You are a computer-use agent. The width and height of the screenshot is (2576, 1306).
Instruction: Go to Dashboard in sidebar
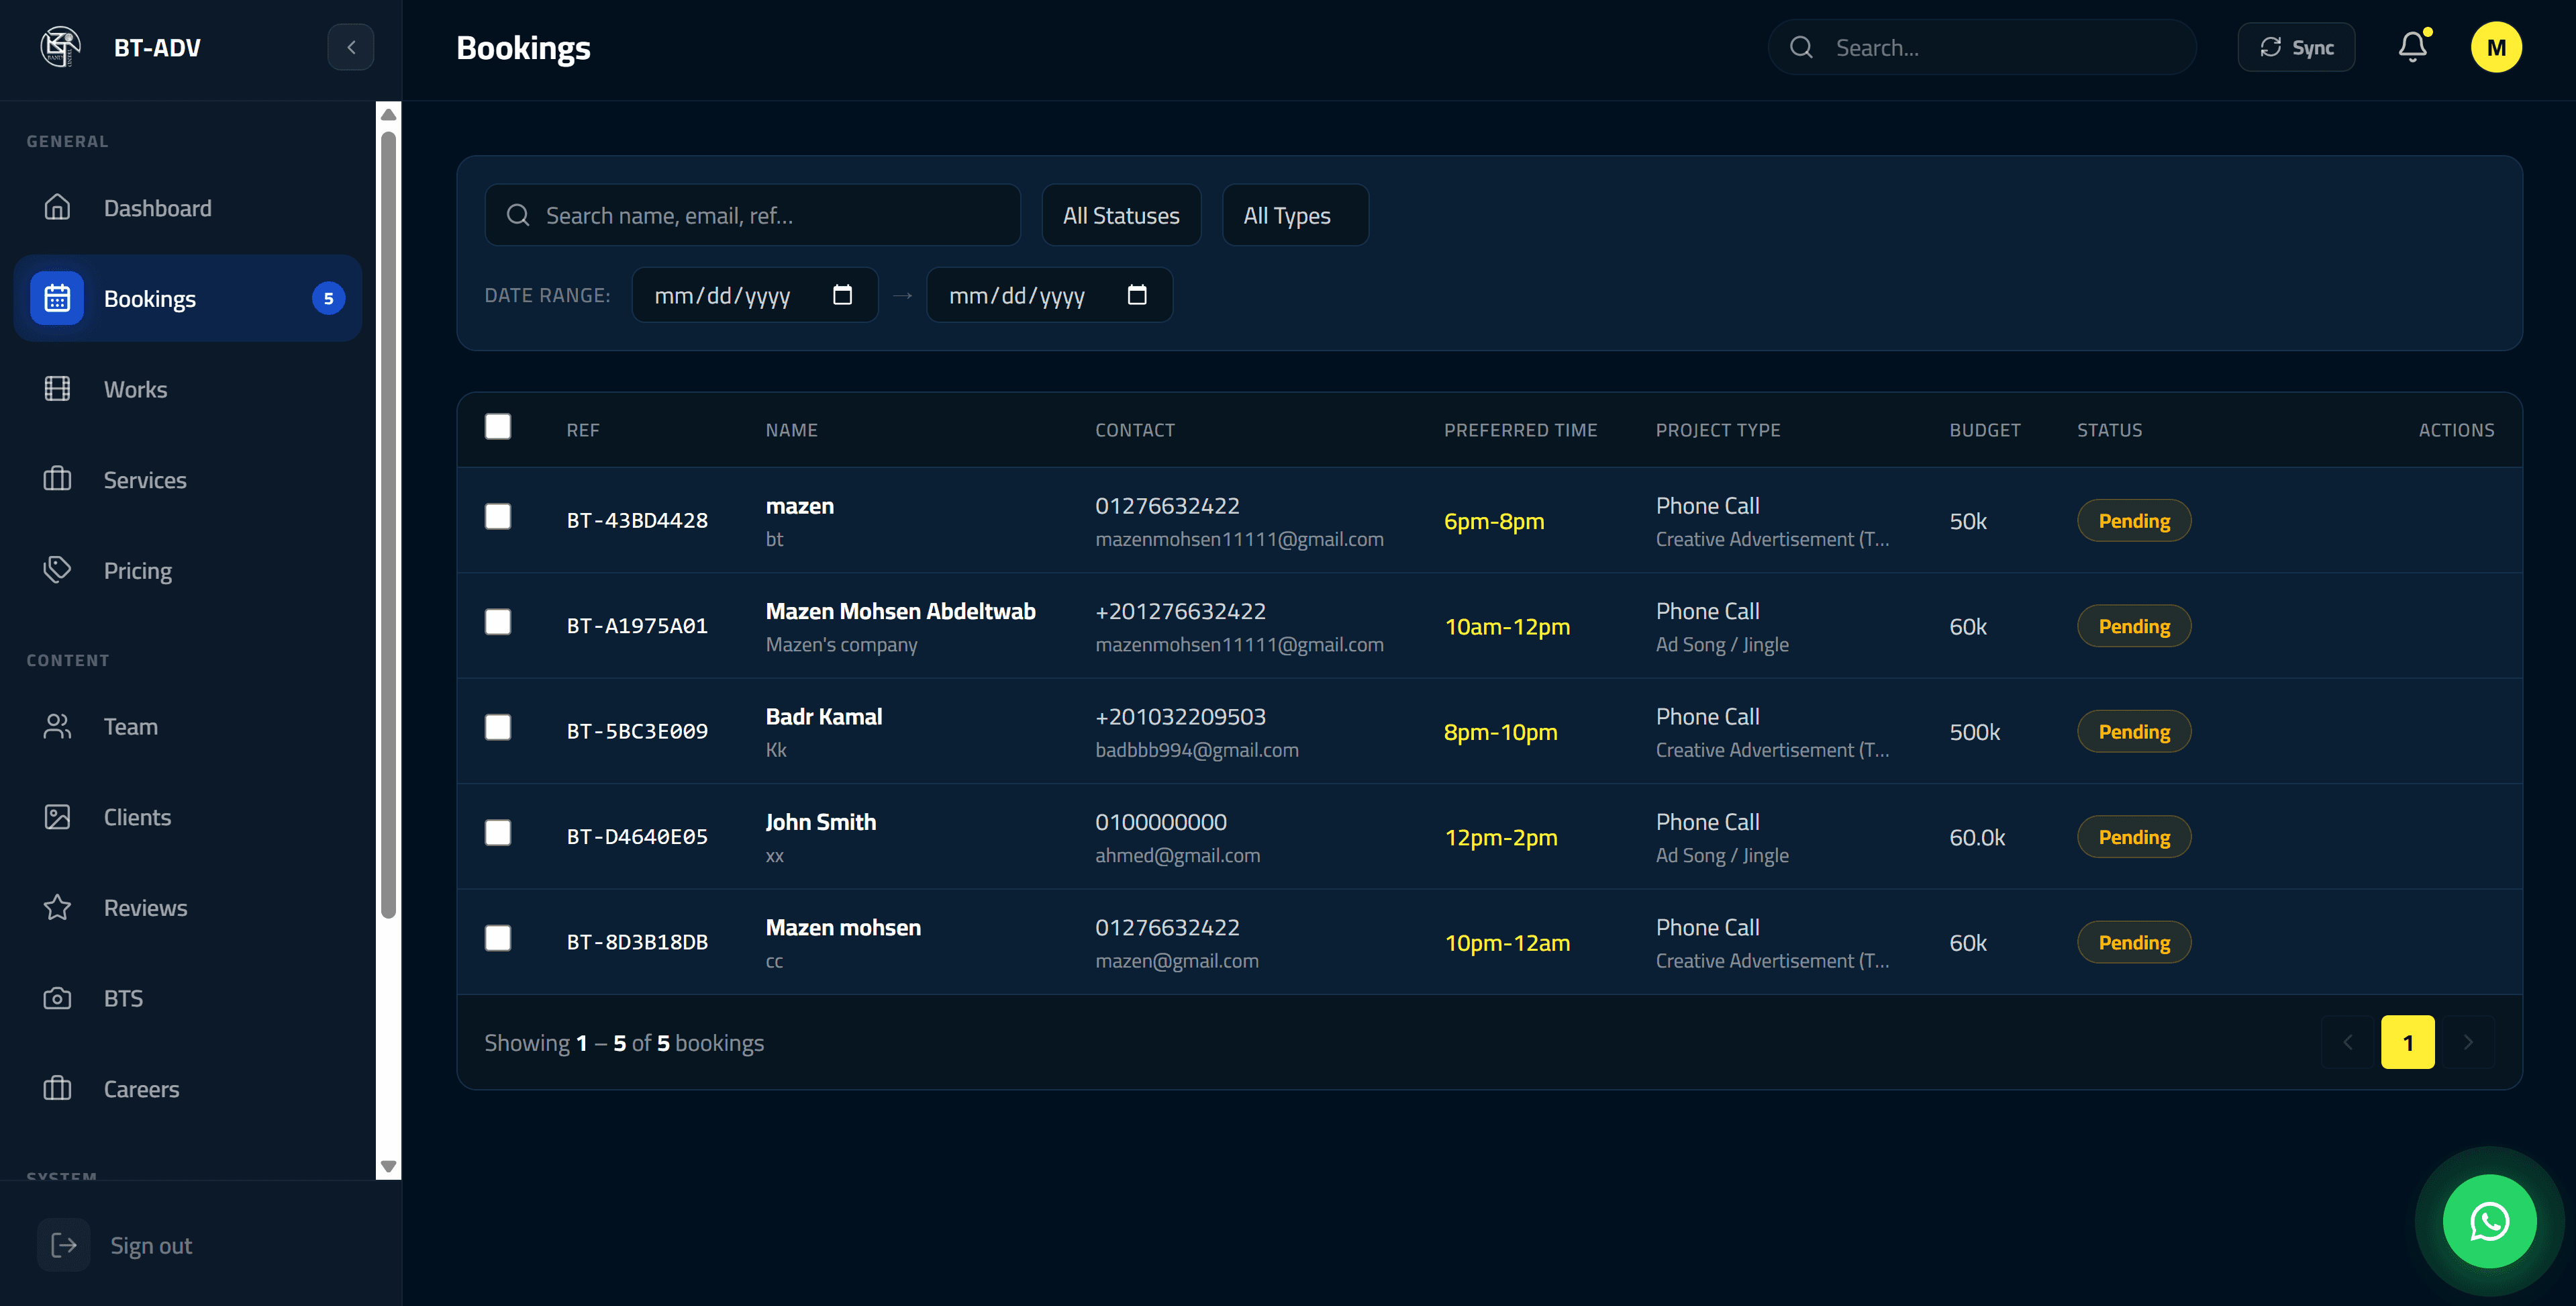[188, 208]
